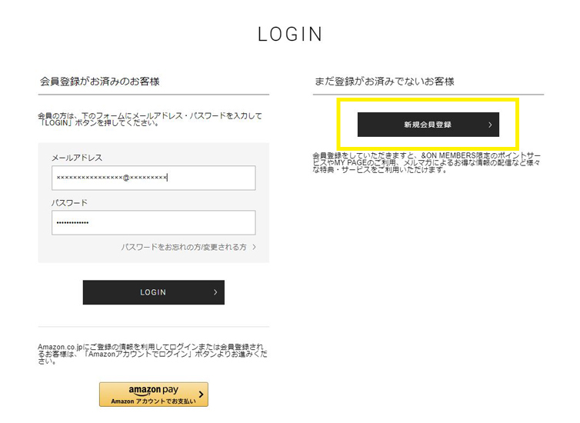Click the &ON MEMBERS benefits description text
The height and width of the screenshot is (423, 580).
click(x=428, y=162)
